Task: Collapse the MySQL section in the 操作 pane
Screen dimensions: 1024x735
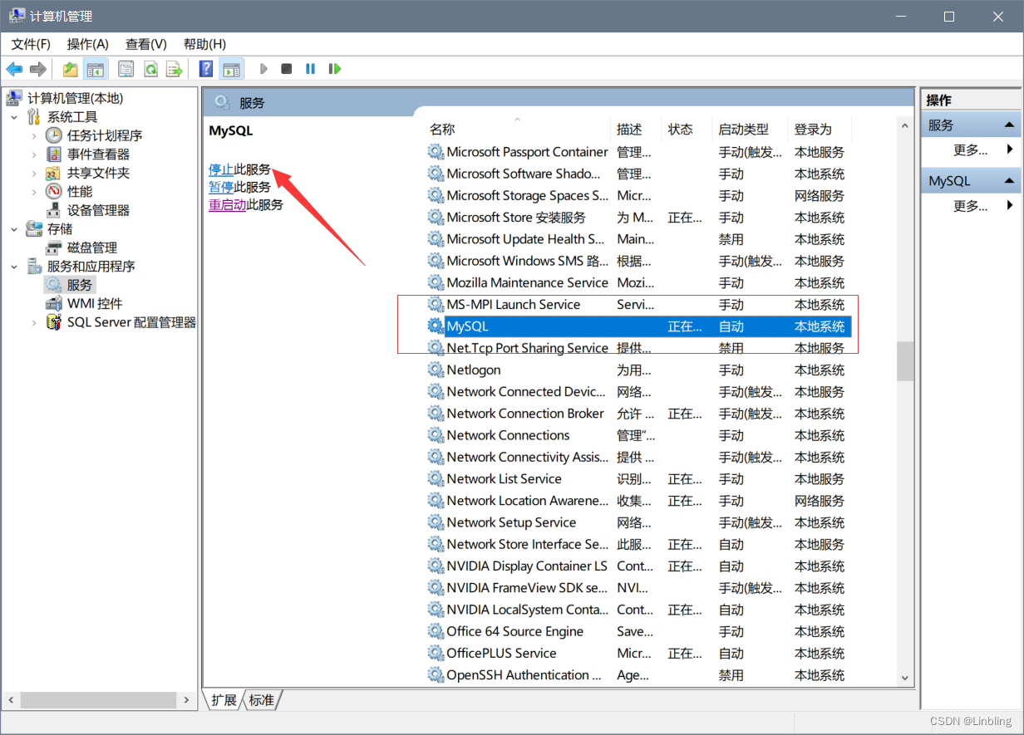Action: tap(1009, 180)
